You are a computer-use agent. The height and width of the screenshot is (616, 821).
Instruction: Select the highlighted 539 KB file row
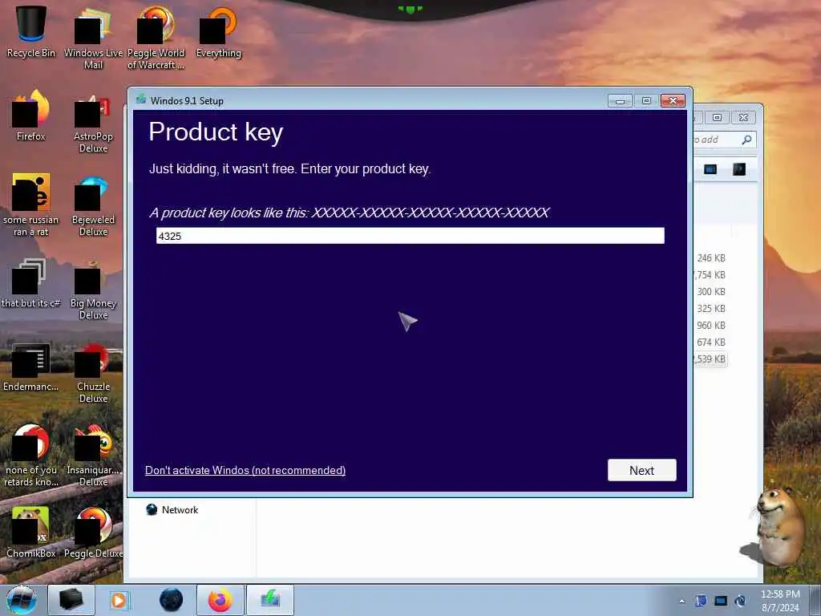point(710,359)
